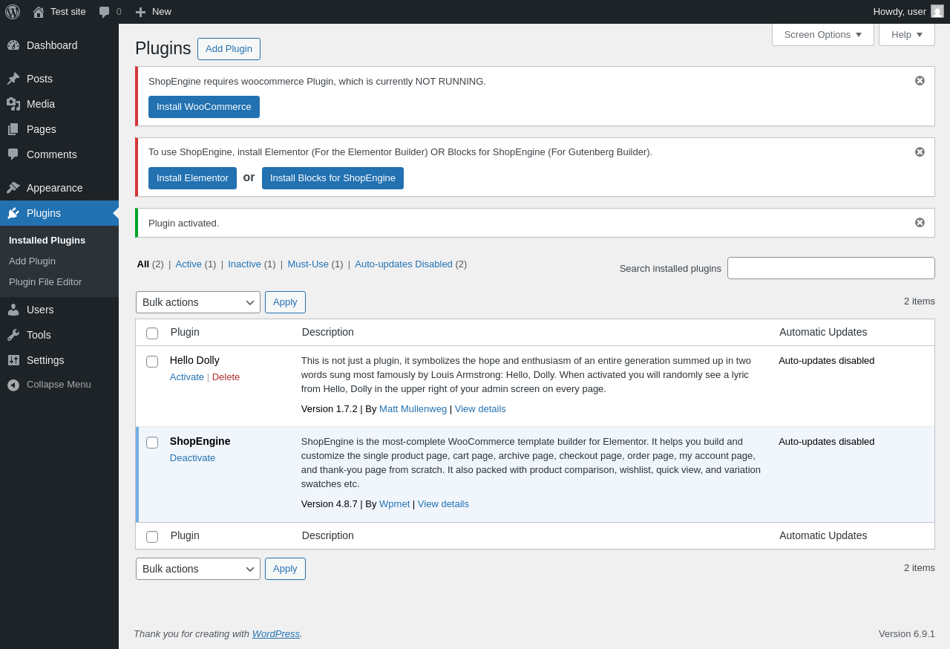Screen dimensions: 950x649
Task: Dismiss the 'Plugin activated' notice
Action: pyautogui.click(x=920, y=223)
